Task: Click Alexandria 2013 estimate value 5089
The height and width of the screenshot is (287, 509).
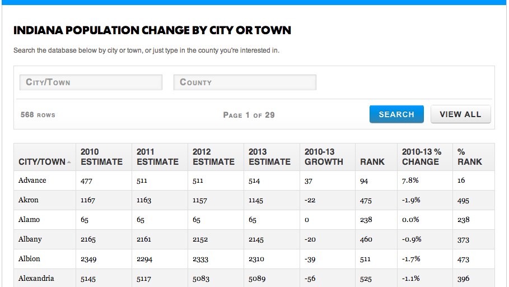Action: (x=257, y=279)
